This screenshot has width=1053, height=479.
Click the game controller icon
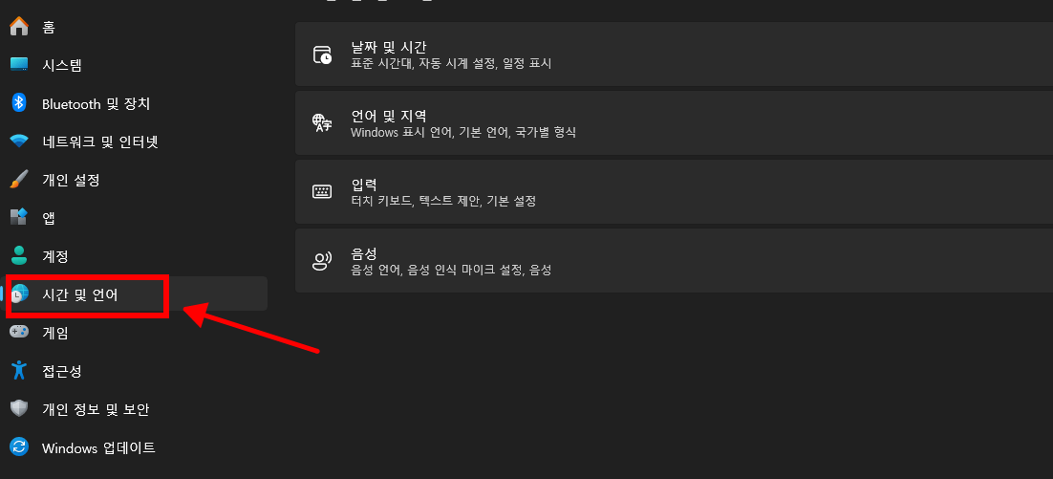[x=19, y=331]
